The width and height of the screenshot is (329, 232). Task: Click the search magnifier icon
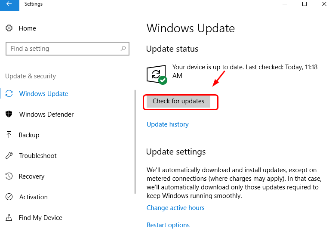pos(123,49)
